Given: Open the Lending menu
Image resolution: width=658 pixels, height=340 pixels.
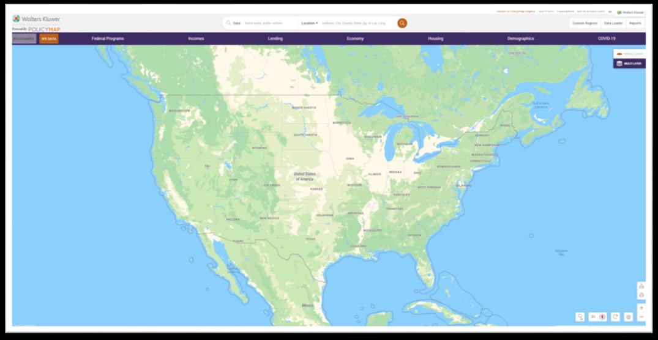Looking at the screenshot, I should coord(275,39).
